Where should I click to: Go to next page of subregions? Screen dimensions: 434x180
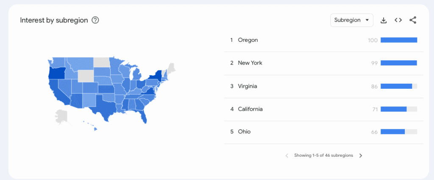pos(361,155)
